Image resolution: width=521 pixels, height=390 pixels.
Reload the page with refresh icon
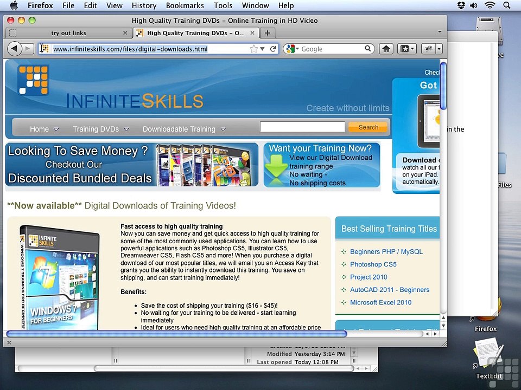[x=273, y=49]
